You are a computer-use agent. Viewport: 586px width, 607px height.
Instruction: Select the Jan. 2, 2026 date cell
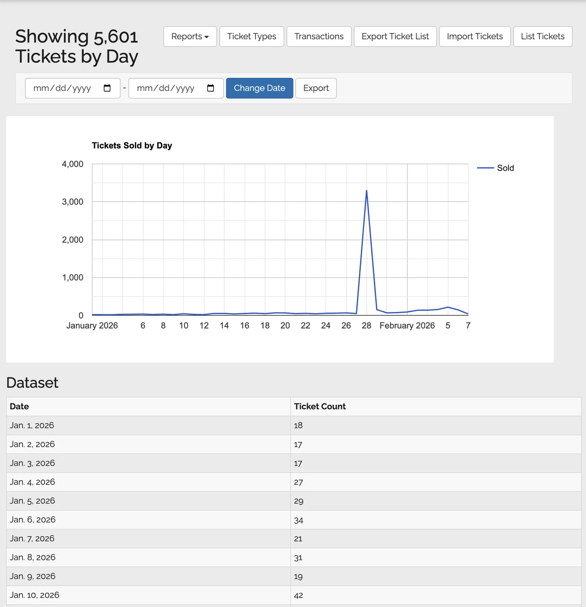point(148,444)
